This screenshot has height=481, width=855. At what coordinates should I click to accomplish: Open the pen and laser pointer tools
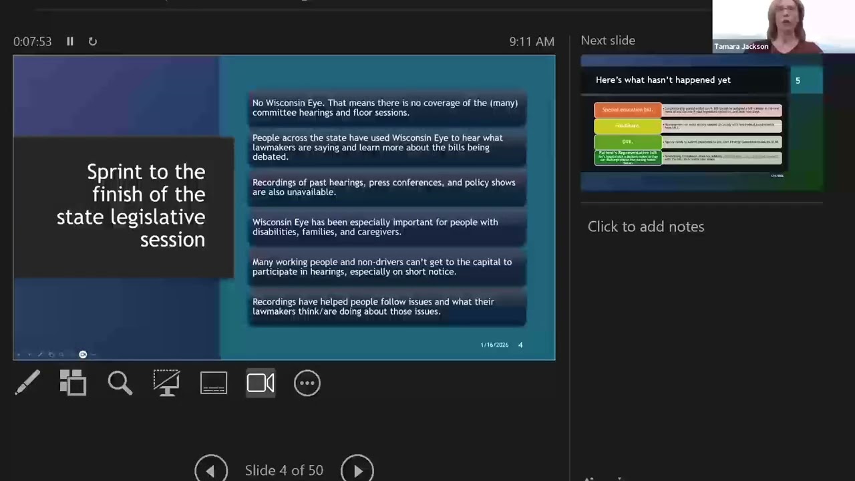(x=27, y=383)
